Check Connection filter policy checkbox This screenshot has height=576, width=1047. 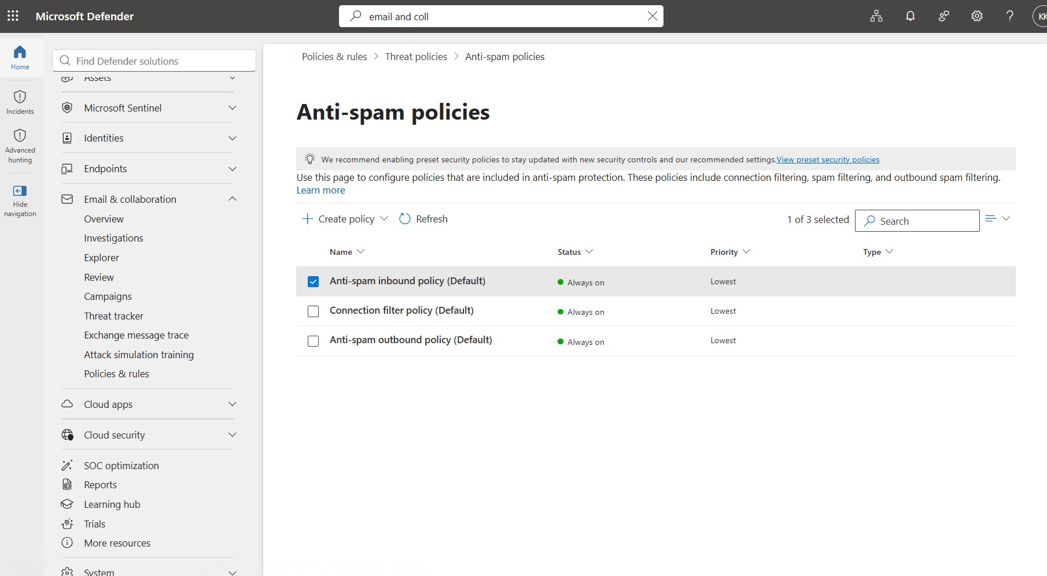pyautogui.click(x=313, y=311)
